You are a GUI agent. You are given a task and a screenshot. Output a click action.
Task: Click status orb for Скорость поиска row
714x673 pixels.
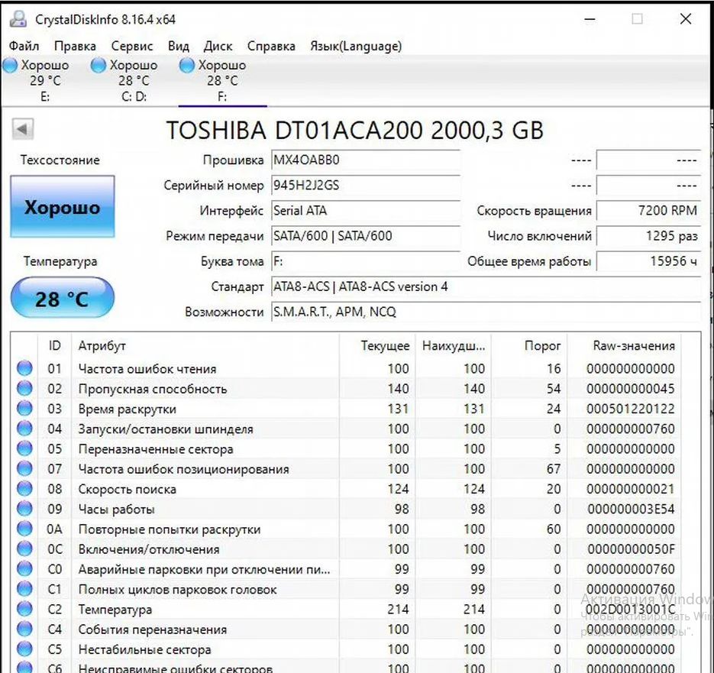[24, 488]
